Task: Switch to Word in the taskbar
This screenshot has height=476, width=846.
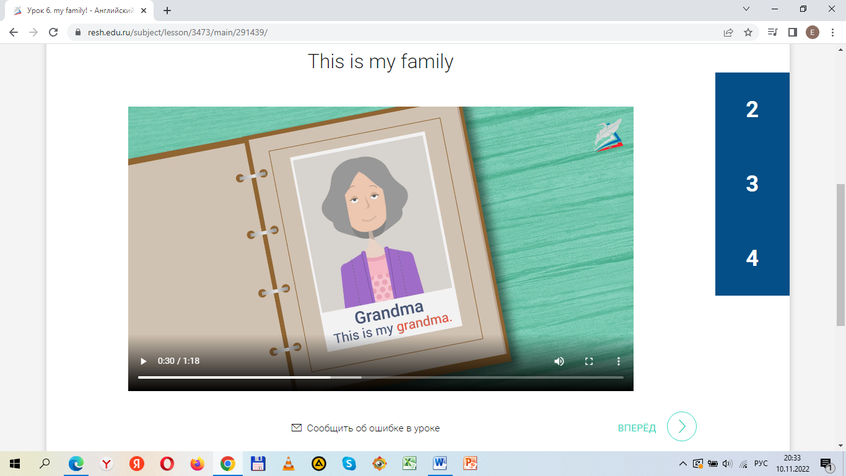Action: [x=440, y=464]
